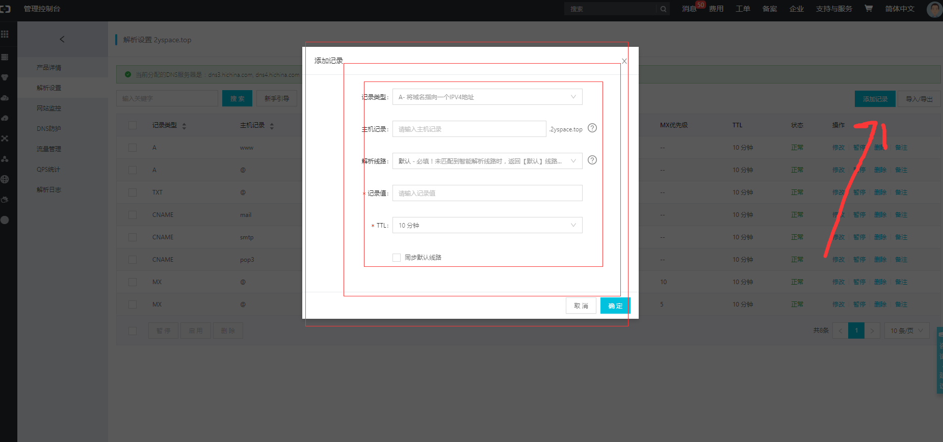Open the 简体中文 language selector
943x442 pixels.
coord(900,9)
